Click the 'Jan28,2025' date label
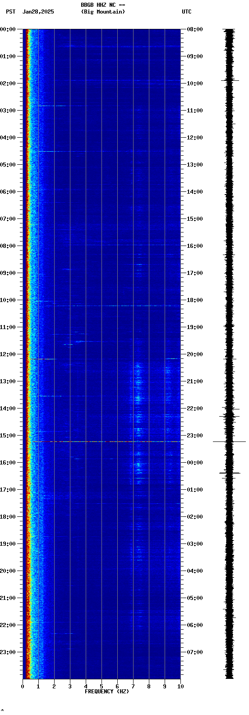Image resolution: width=249 pixels, height=715 pixels. click(38, 12)
